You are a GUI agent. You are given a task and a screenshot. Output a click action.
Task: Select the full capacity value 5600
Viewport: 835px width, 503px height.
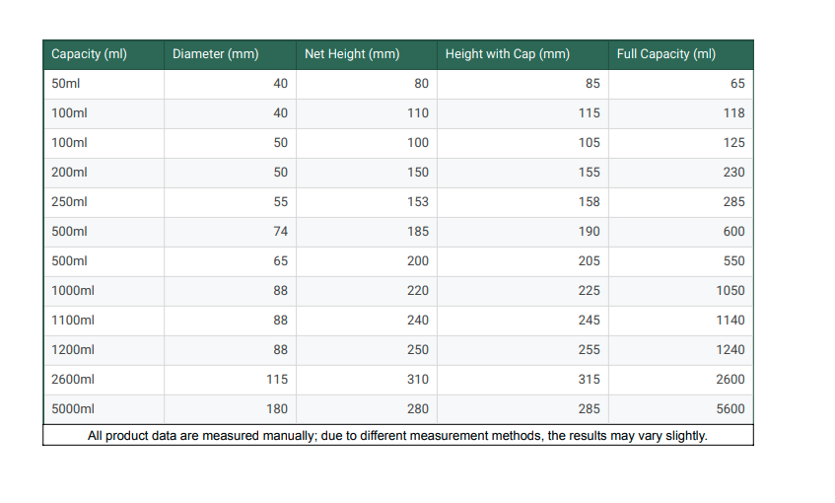(730, 409)
